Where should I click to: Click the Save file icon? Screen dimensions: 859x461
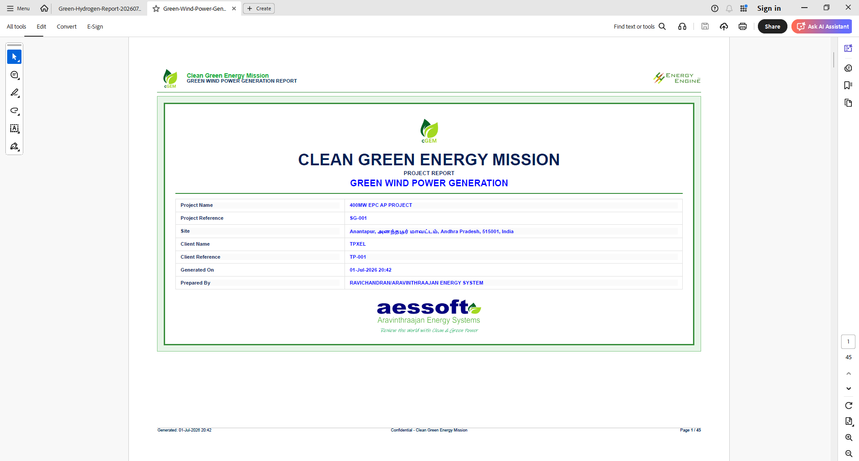point(705,27)
